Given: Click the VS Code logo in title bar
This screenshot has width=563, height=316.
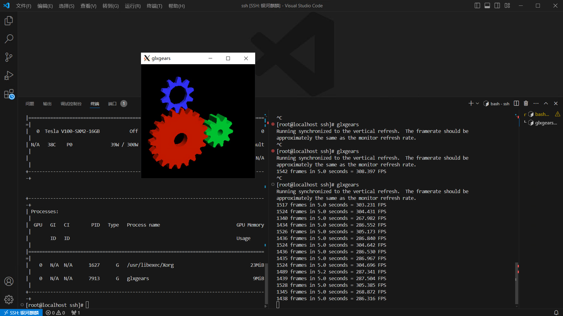Looking at the screenshot, I should click(6, 5).
